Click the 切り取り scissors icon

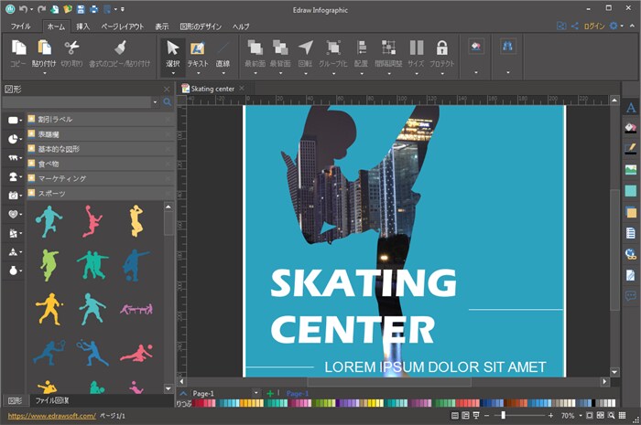71,48
